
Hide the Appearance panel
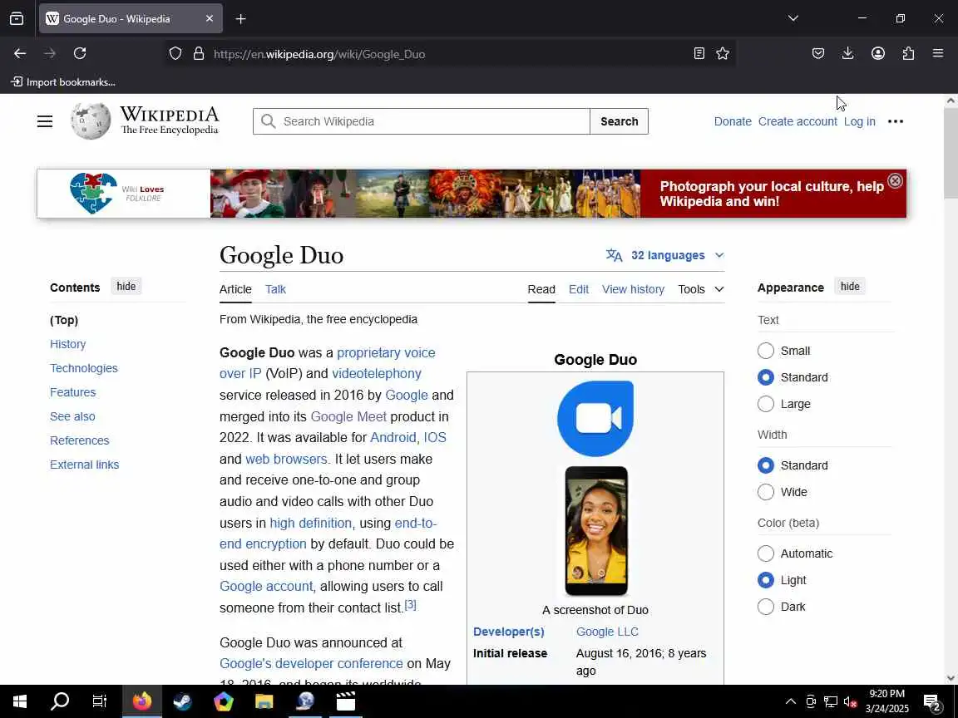[850, 287]
